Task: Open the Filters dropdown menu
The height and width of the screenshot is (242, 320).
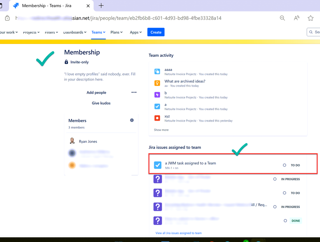Action: [52, 32]
